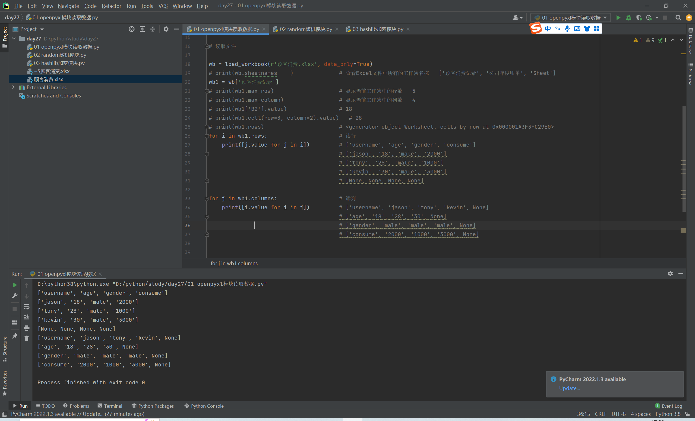The height and width of the screenshot is (421, 695).
Task: Switch to 03 hashlib加密模块.py tab
Action: point(377,29)
